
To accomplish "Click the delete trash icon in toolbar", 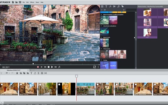I will coord(17,73).
